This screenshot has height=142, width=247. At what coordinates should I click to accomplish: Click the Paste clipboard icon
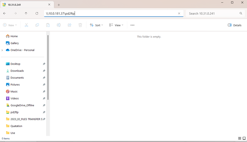pos(48,25)
